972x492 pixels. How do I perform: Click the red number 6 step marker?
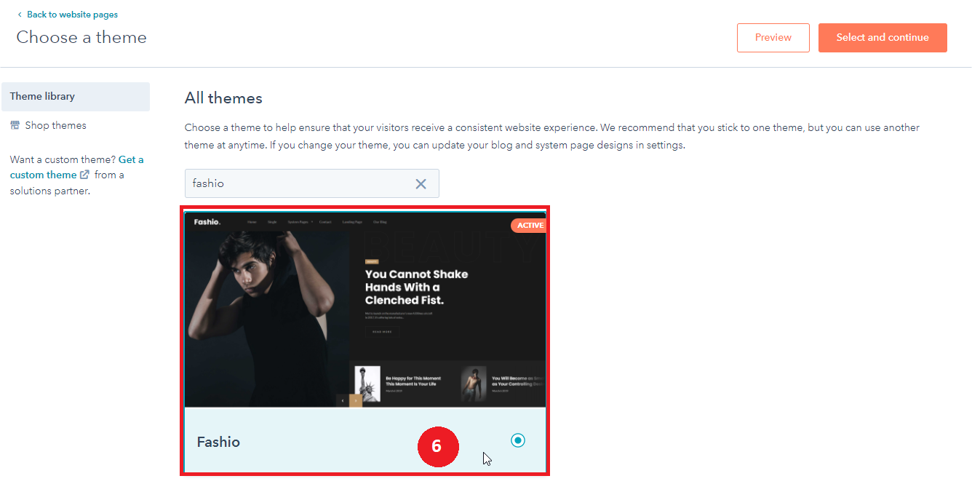point(437,445)
